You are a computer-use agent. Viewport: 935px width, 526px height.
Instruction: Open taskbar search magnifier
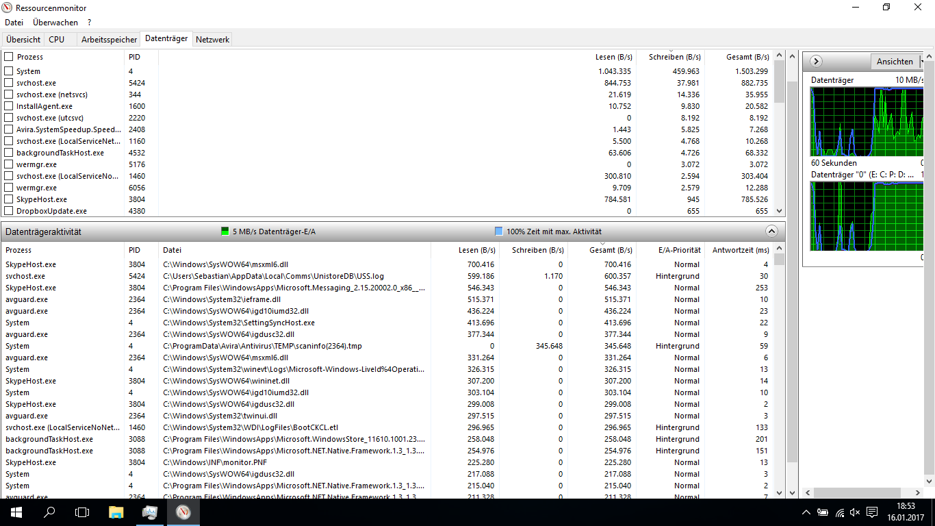coord(49,512)
